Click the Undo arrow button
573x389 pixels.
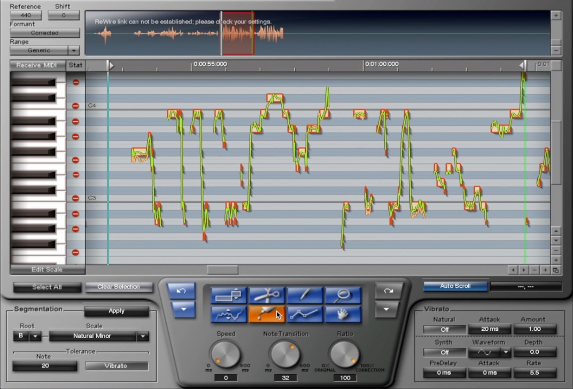pyautogui.click(x=181, y=291)
